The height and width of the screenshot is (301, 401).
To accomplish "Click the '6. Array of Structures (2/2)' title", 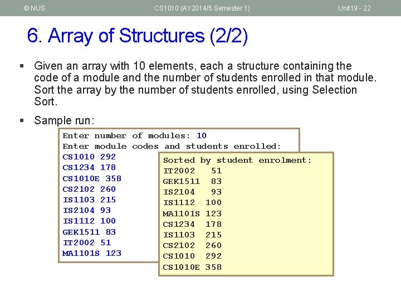I will click(x=138, y=36).
